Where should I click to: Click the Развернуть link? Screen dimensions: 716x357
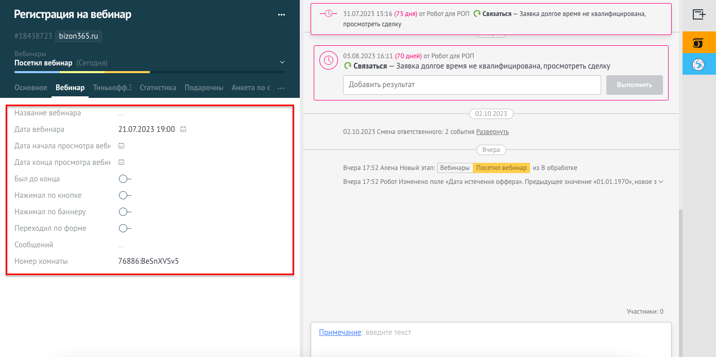(x=492, y=132)
